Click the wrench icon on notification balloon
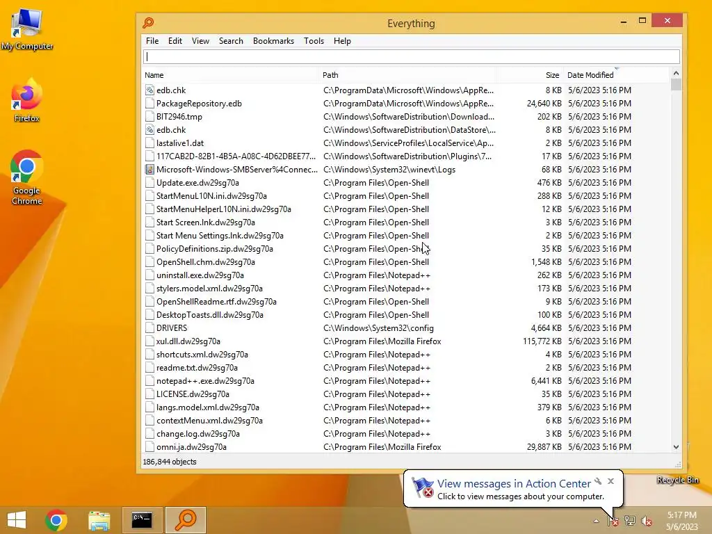 (x=597, y=481)
